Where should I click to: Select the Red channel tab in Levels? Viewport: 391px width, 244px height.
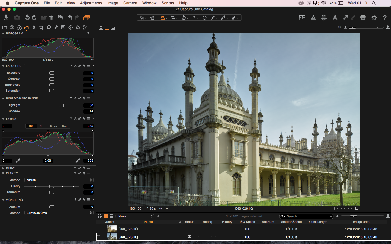click(42, 126)
